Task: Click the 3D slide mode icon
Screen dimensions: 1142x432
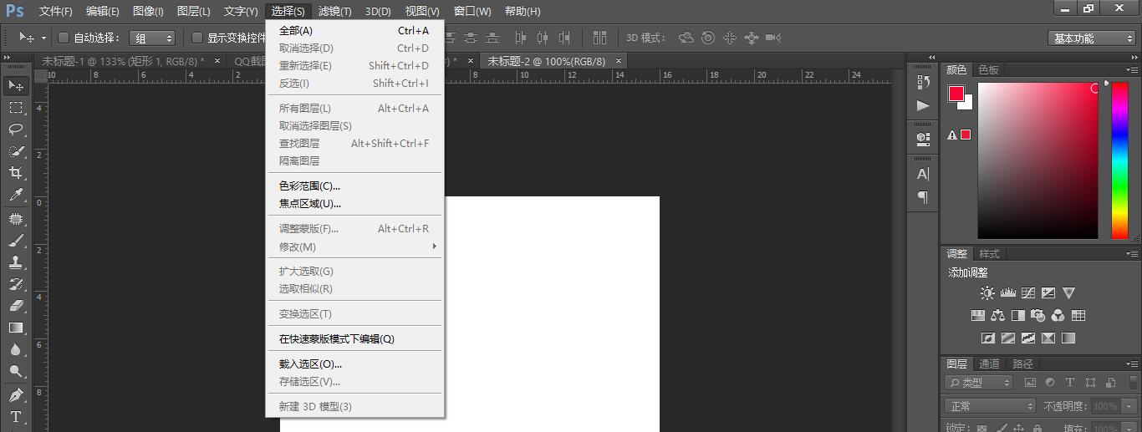Action: click(x=751, y=38)
